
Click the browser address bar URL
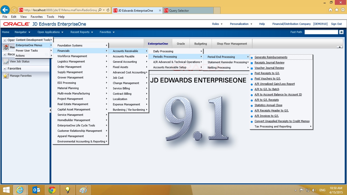tap(60, 10)
